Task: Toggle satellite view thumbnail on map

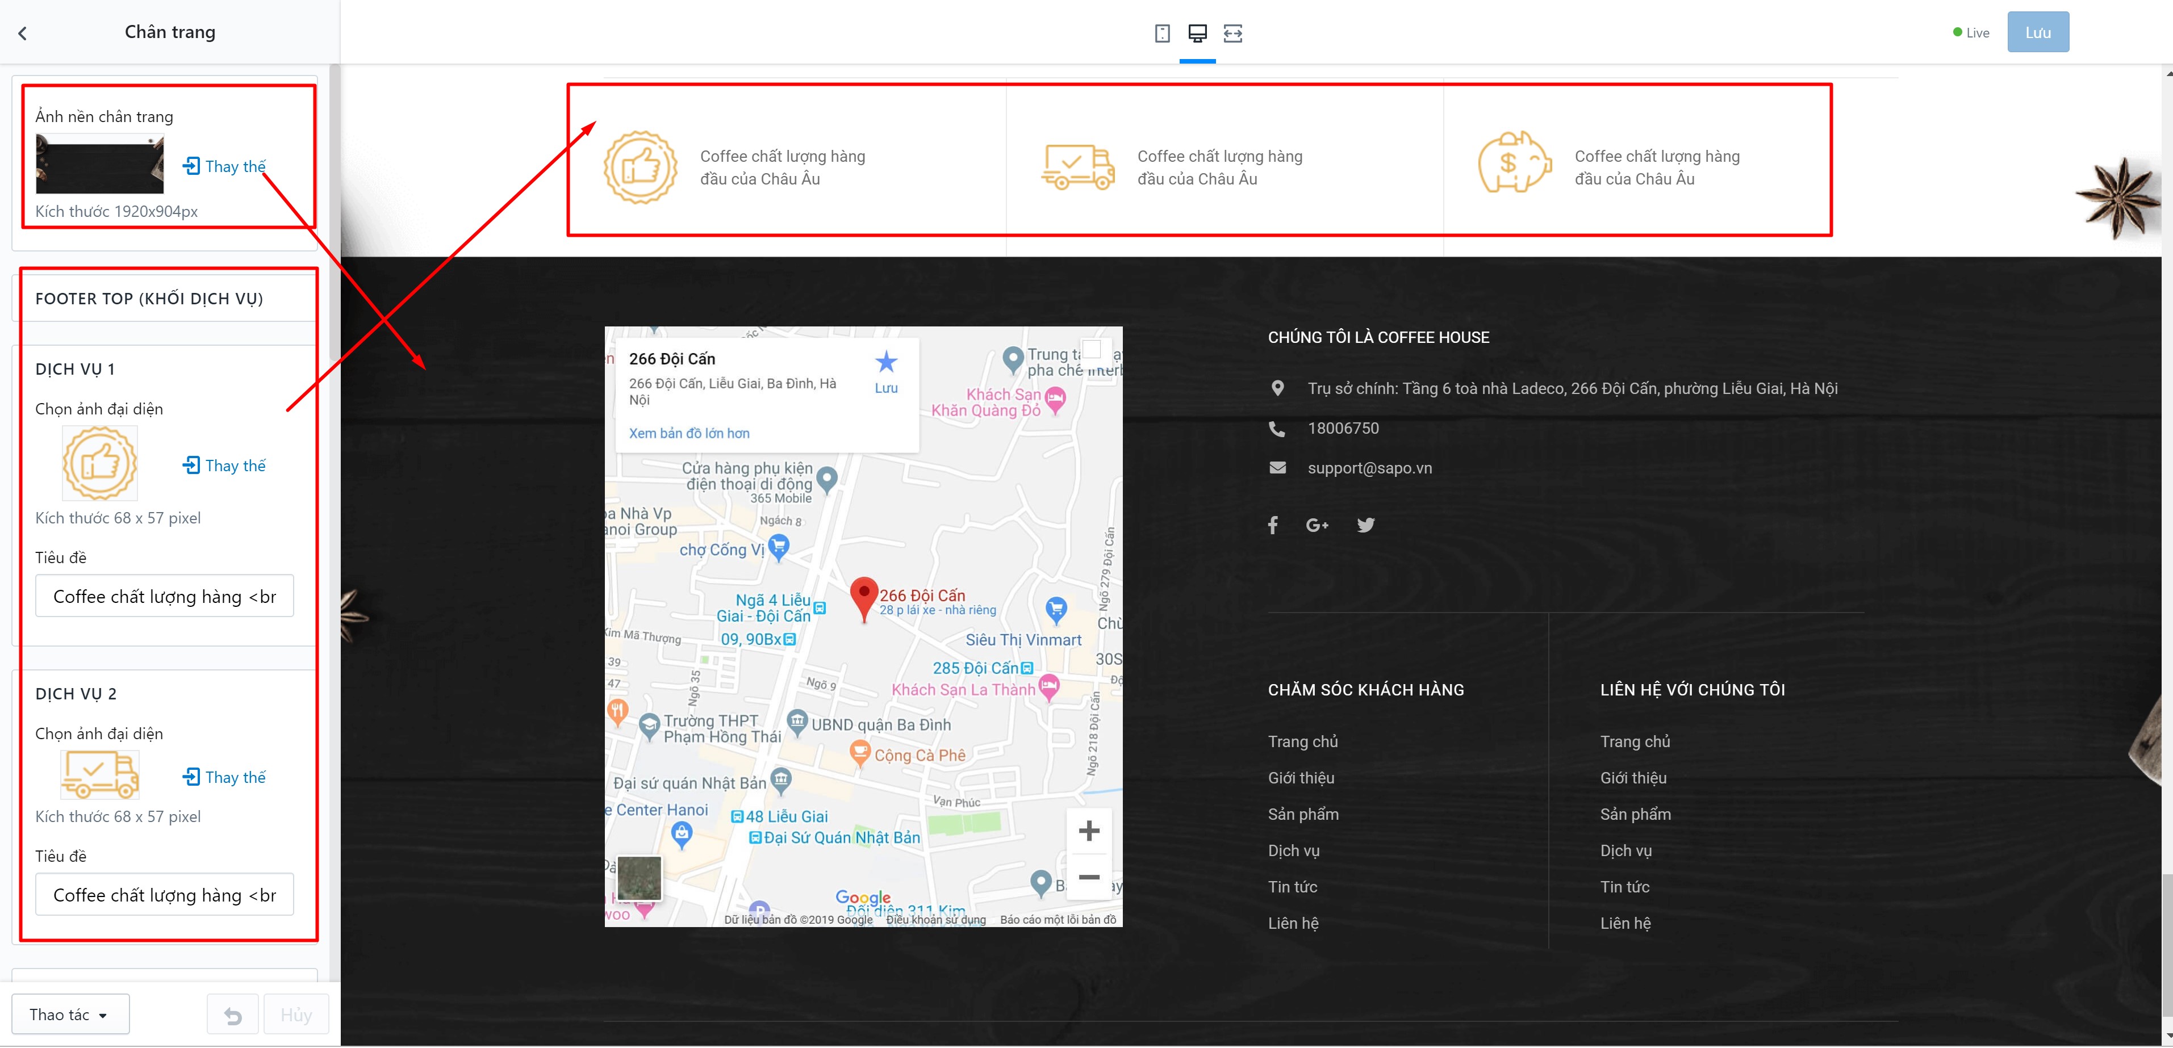Action: coord(640,878)
